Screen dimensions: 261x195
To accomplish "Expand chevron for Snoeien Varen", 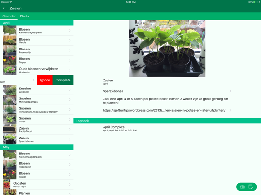I will (x=70, y=119).
